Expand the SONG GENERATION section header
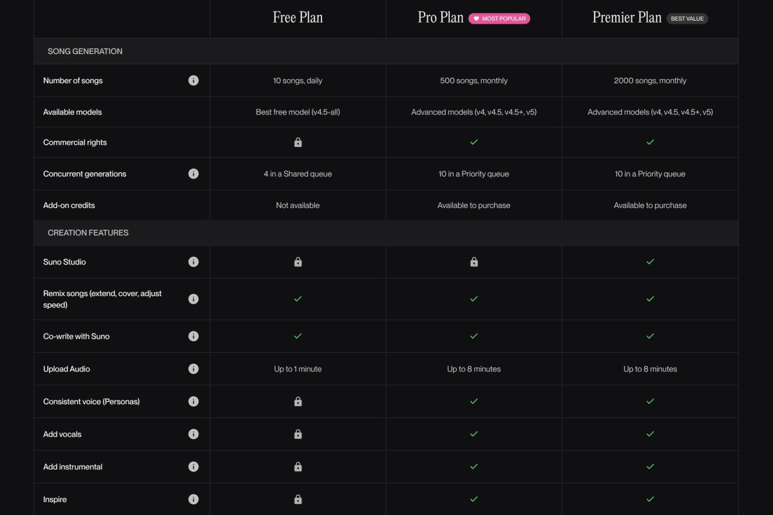This screenshot has width=773, height=515. pos(84,51)
